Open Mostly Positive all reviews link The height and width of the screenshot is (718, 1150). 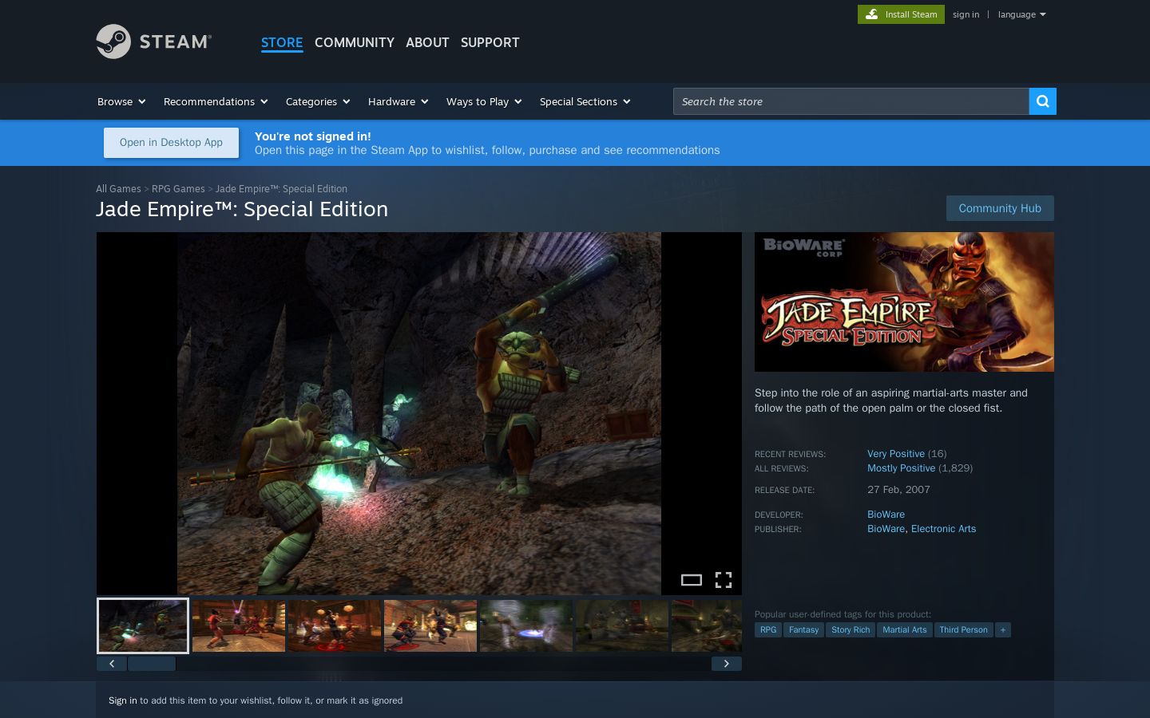pos(901,468)
